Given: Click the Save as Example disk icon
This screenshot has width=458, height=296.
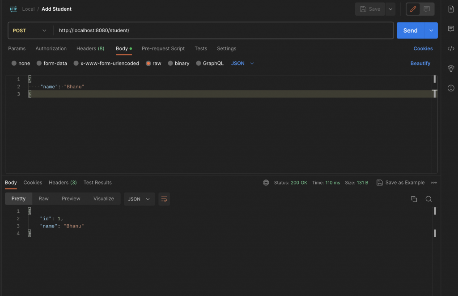Looking at the screenshot, I should [379, 183].
